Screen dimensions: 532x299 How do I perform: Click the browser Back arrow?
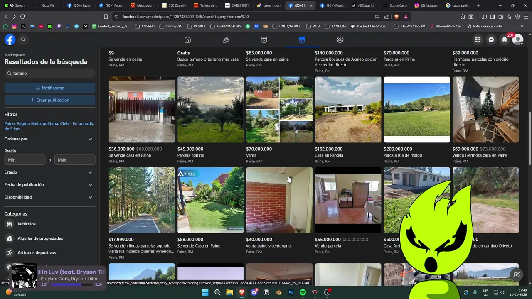click(6, 17)
